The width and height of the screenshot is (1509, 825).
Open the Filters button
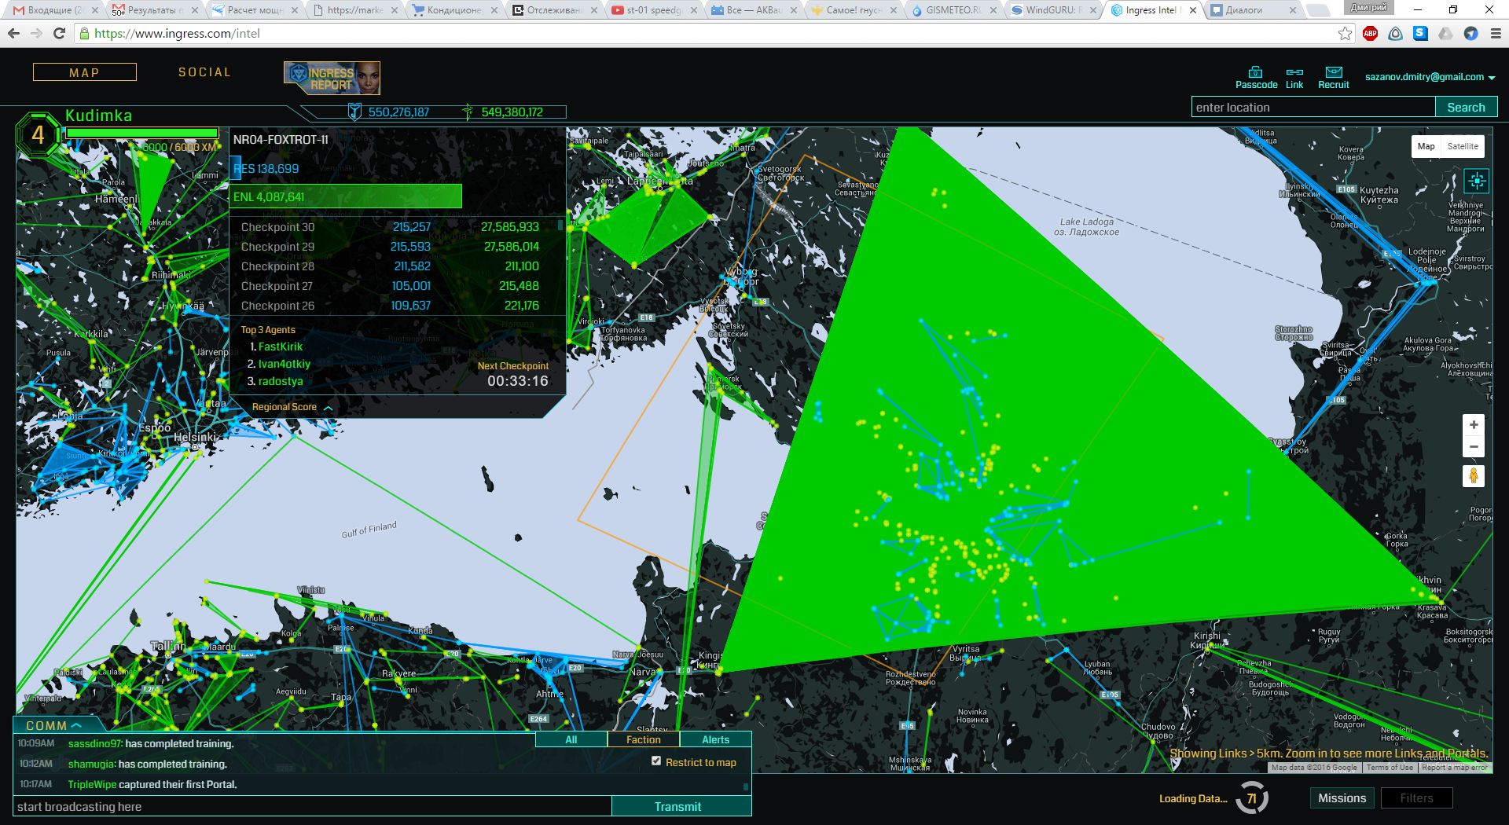1416,798
